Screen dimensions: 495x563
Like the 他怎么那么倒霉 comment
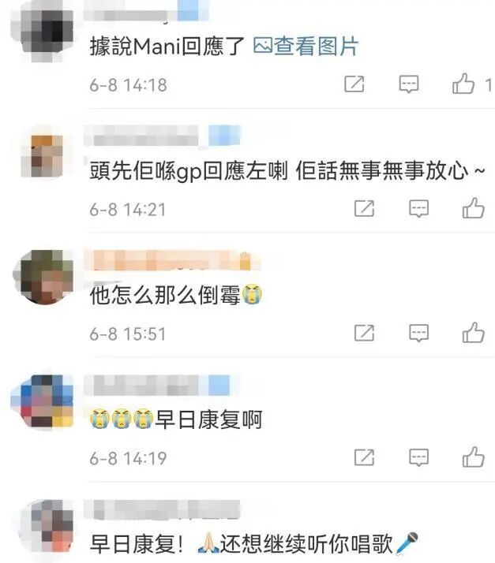point(474,333)
